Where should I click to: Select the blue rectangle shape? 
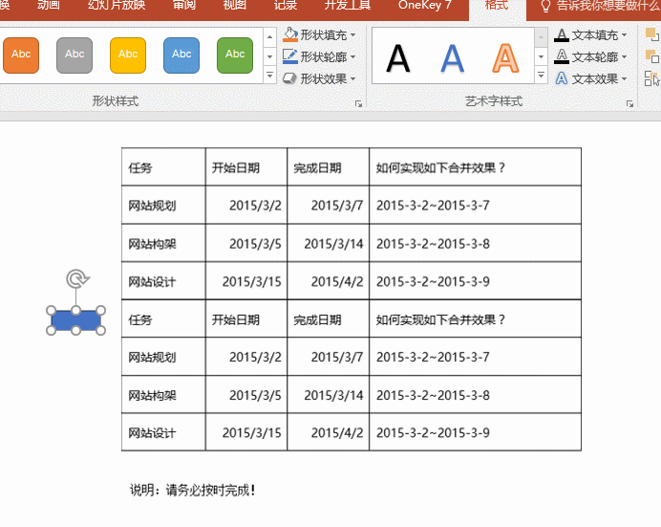click(75, 320)
